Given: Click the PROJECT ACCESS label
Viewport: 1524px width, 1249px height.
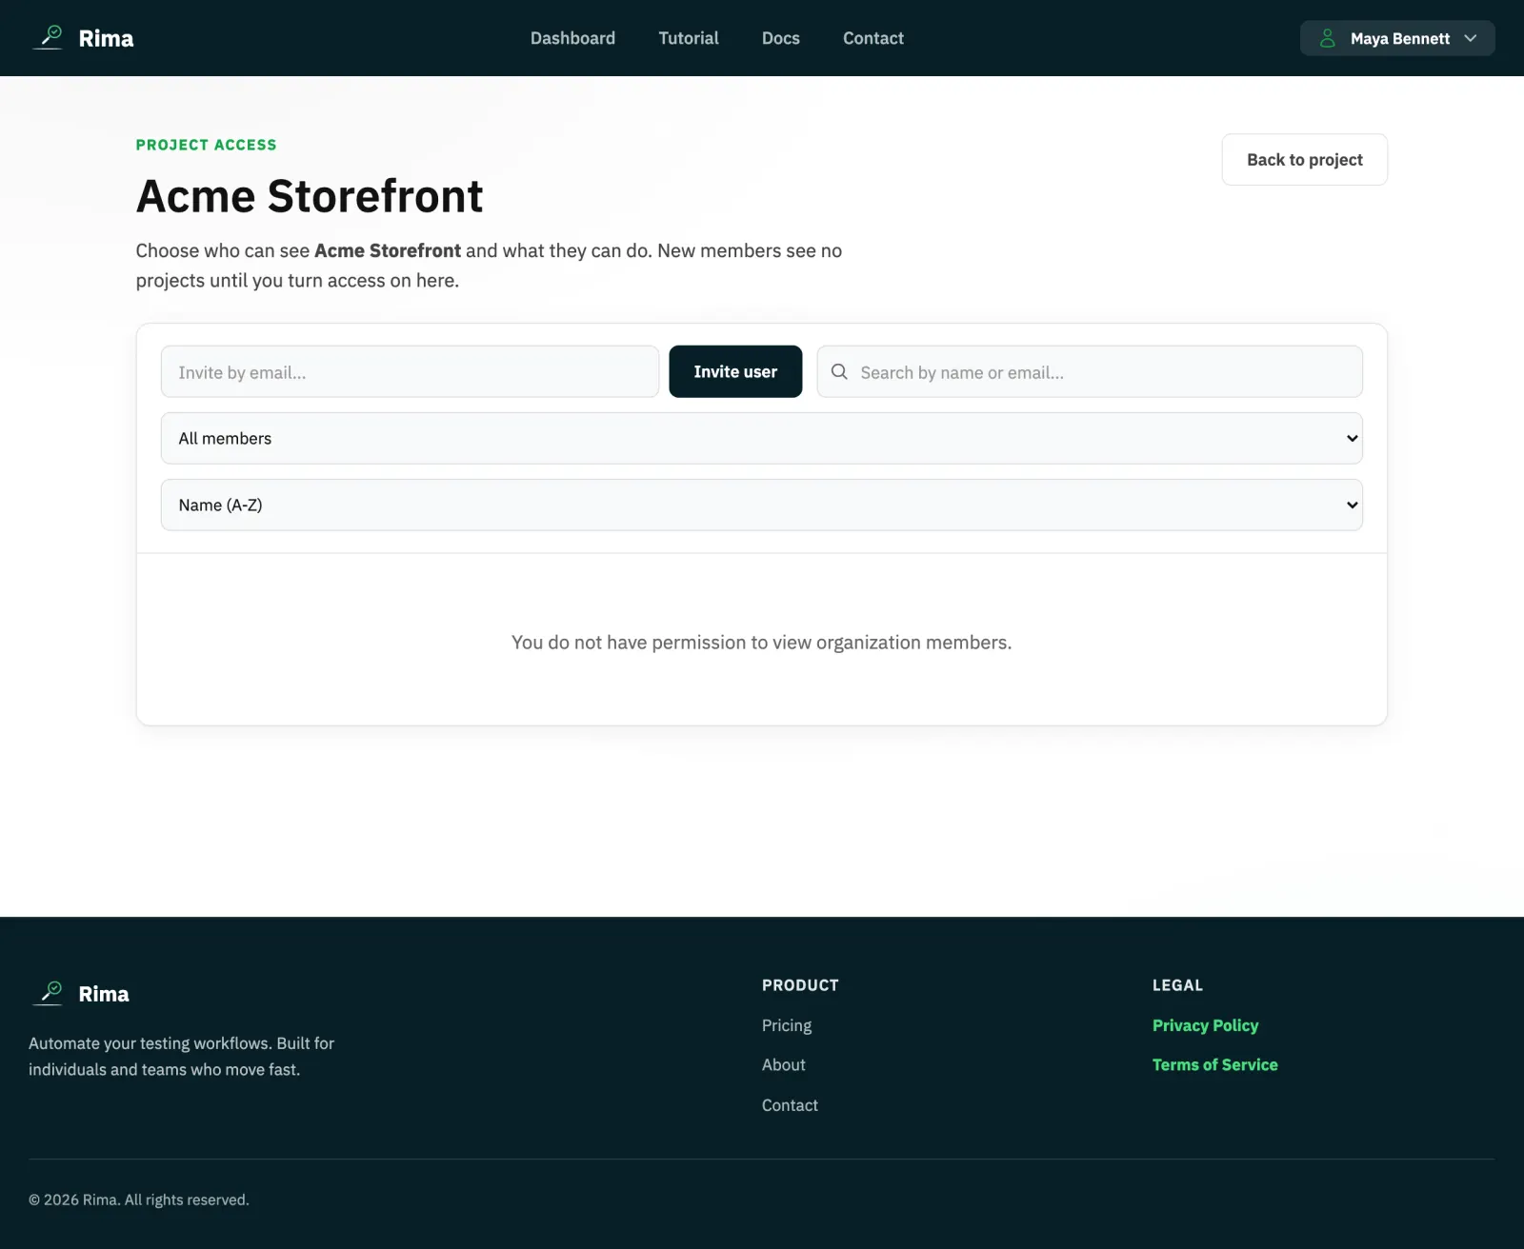Looking at the screenshot, I should (207, 145).
